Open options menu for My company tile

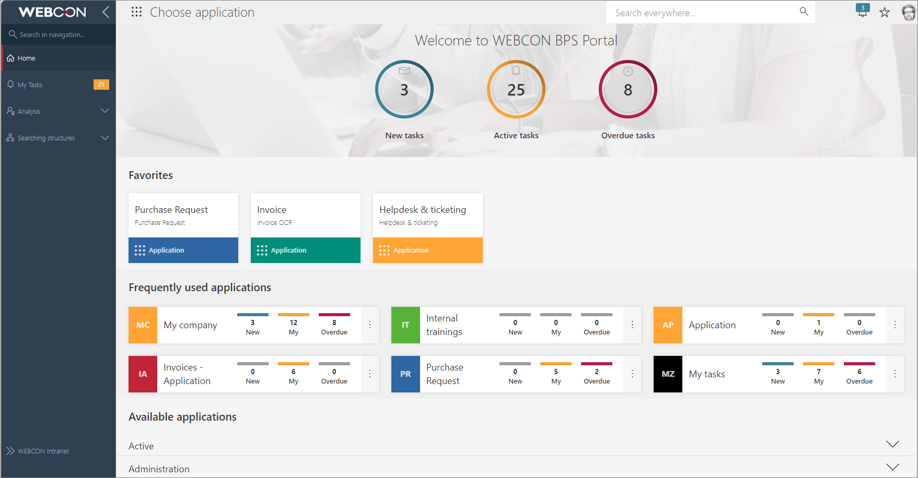pyautogui.click(x=370, y=325)
